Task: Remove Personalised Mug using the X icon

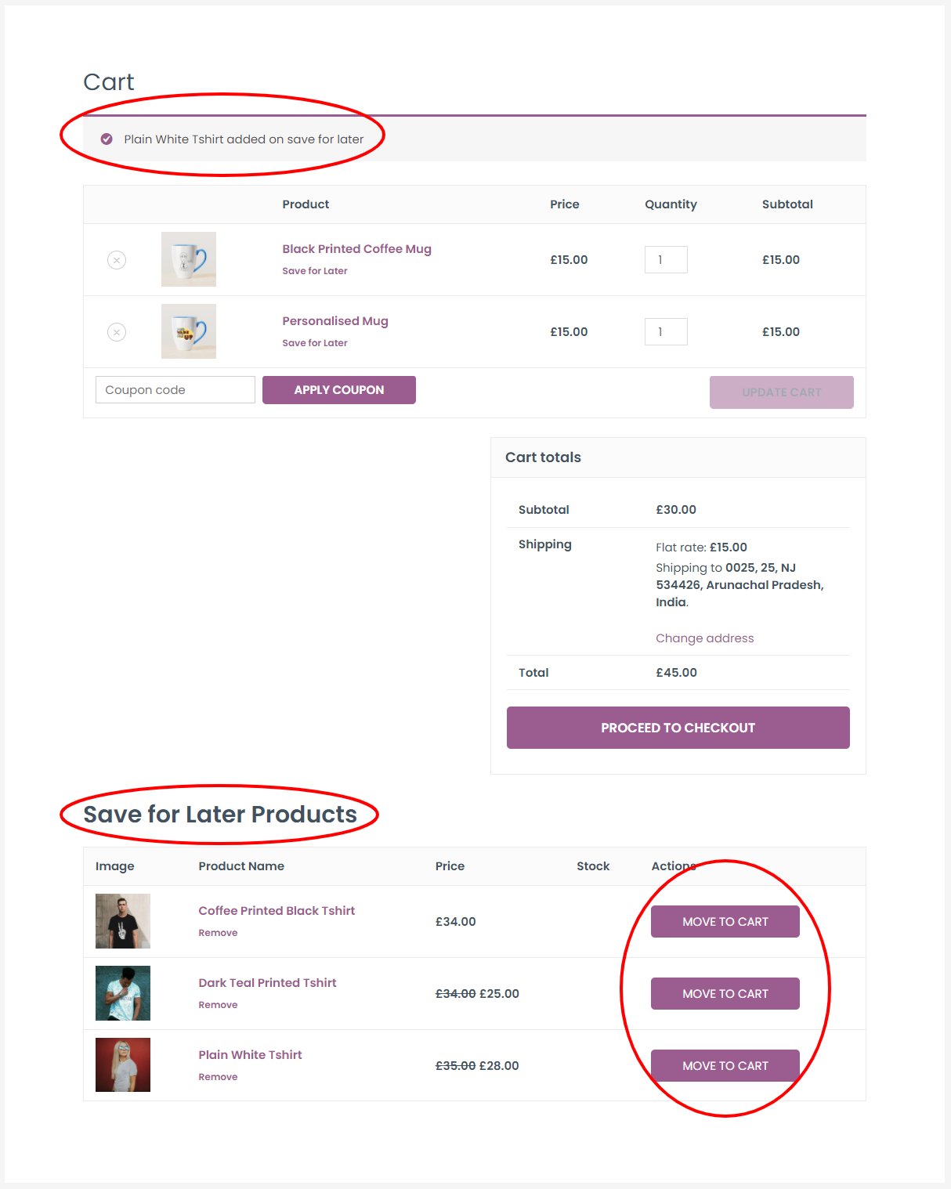Action: coord(117,332)
